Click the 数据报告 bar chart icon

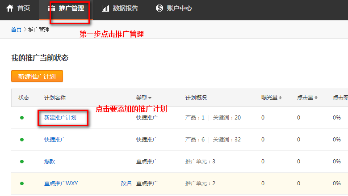point(105,8)
